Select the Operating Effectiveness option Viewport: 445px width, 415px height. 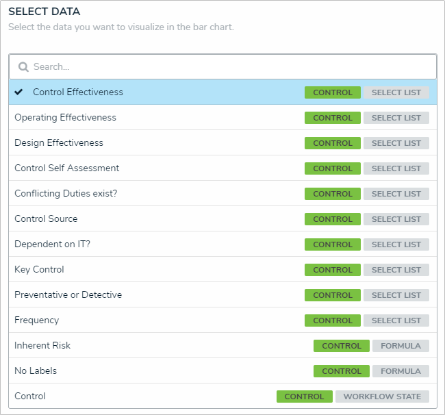(66, 118)
